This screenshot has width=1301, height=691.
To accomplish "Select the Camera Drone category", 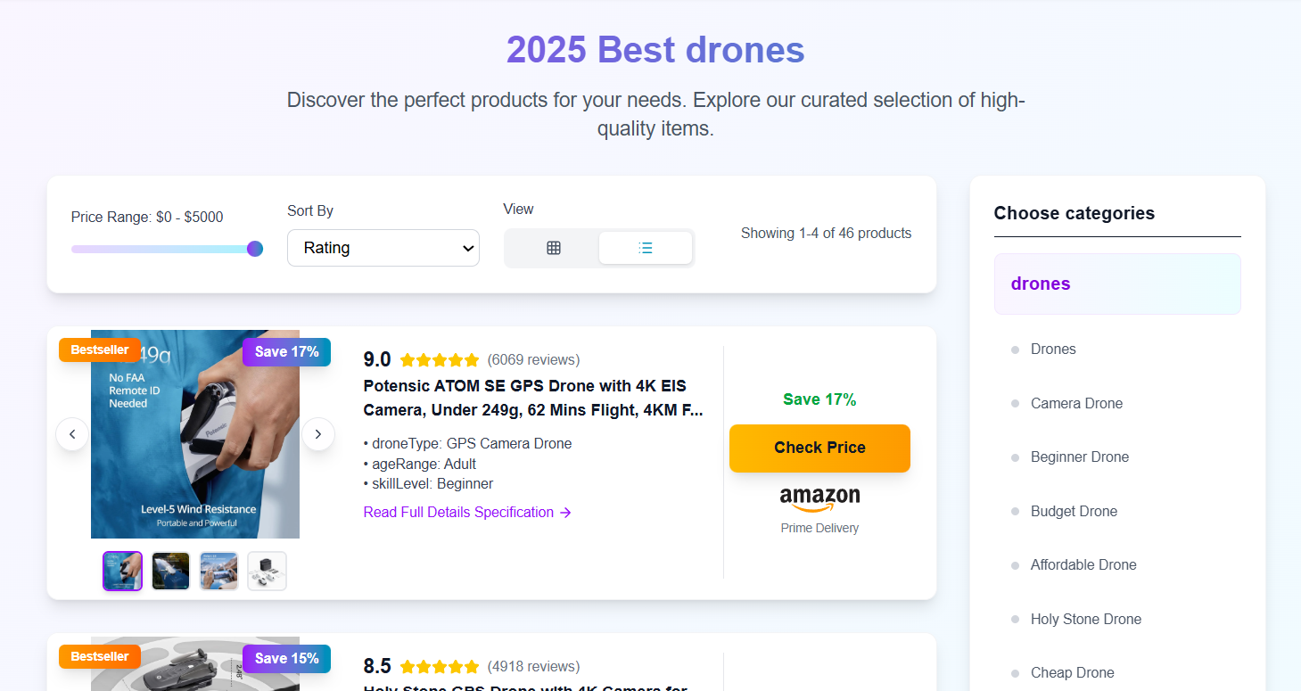I will pos(1076,403).
